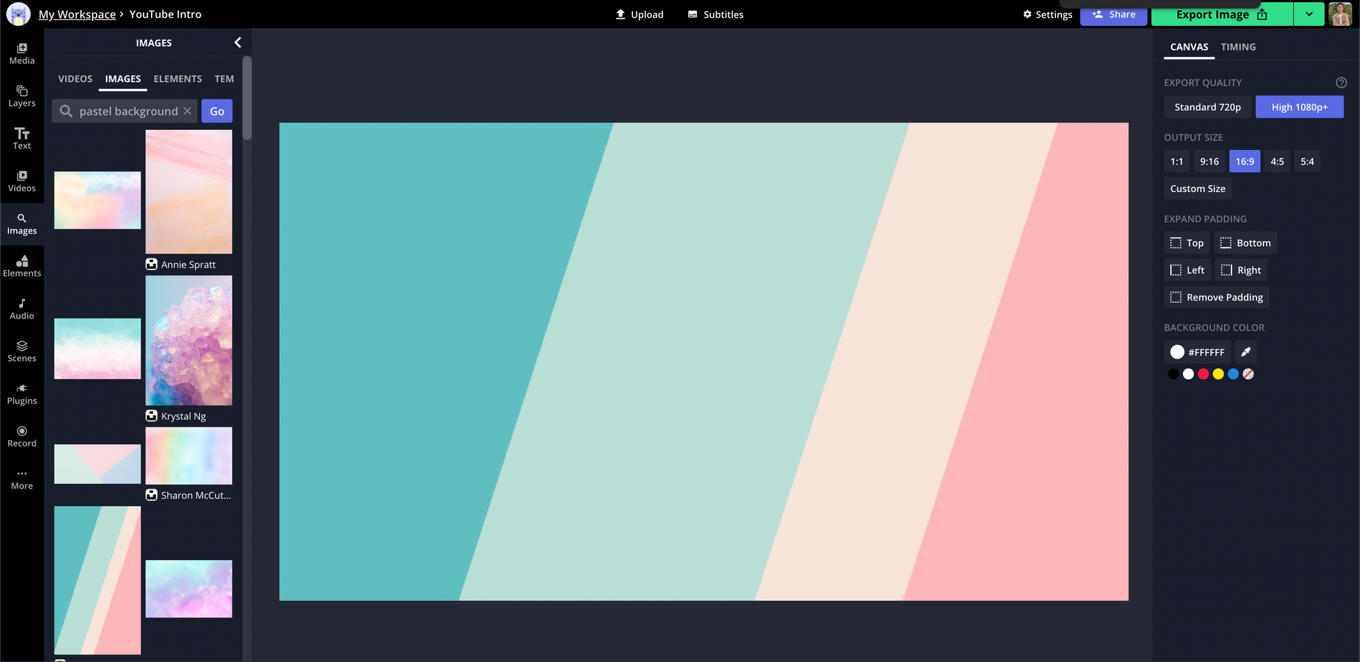Choose the 9:16 output size
The width and height of the screenshot is (1360, 662).
coord(1209,161)
